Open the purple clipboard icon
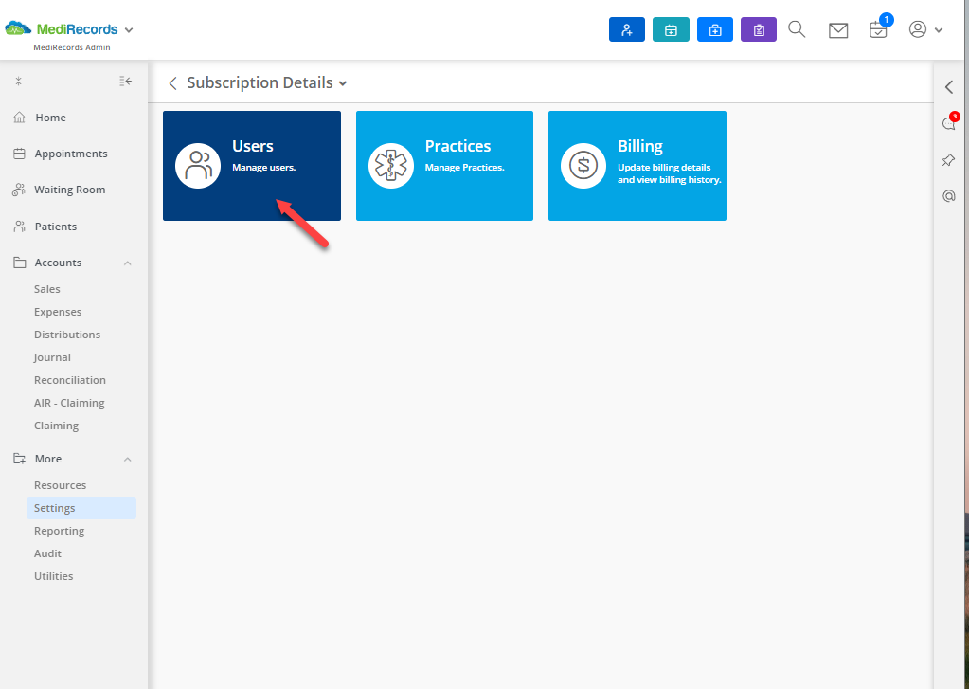The height and width of the screenshot is (689, 969). click(758, 29)
